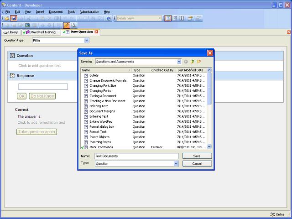Viewport: 292px width, 219px height.
Task: Click the Name field containing Text Documents
Action: (x=136, y=156)
